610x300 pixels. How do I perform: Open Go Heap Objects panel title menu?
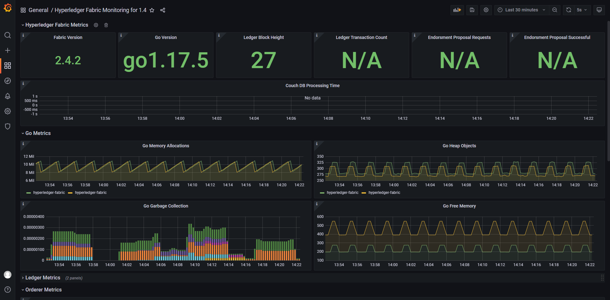click(x=459, y=146)
